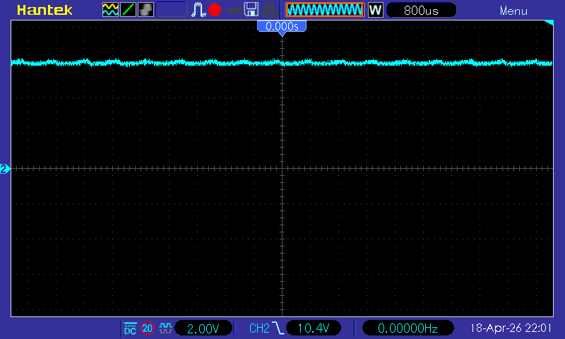Screen dimensions: 565x339
Task: Toggle the DC coupling indicator
Action: click(x=130, y=328)
